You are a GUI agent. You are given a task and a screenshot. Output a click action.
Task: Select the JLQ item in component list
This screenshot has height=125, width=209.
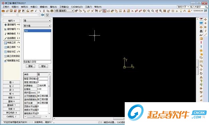pos(37,31)
